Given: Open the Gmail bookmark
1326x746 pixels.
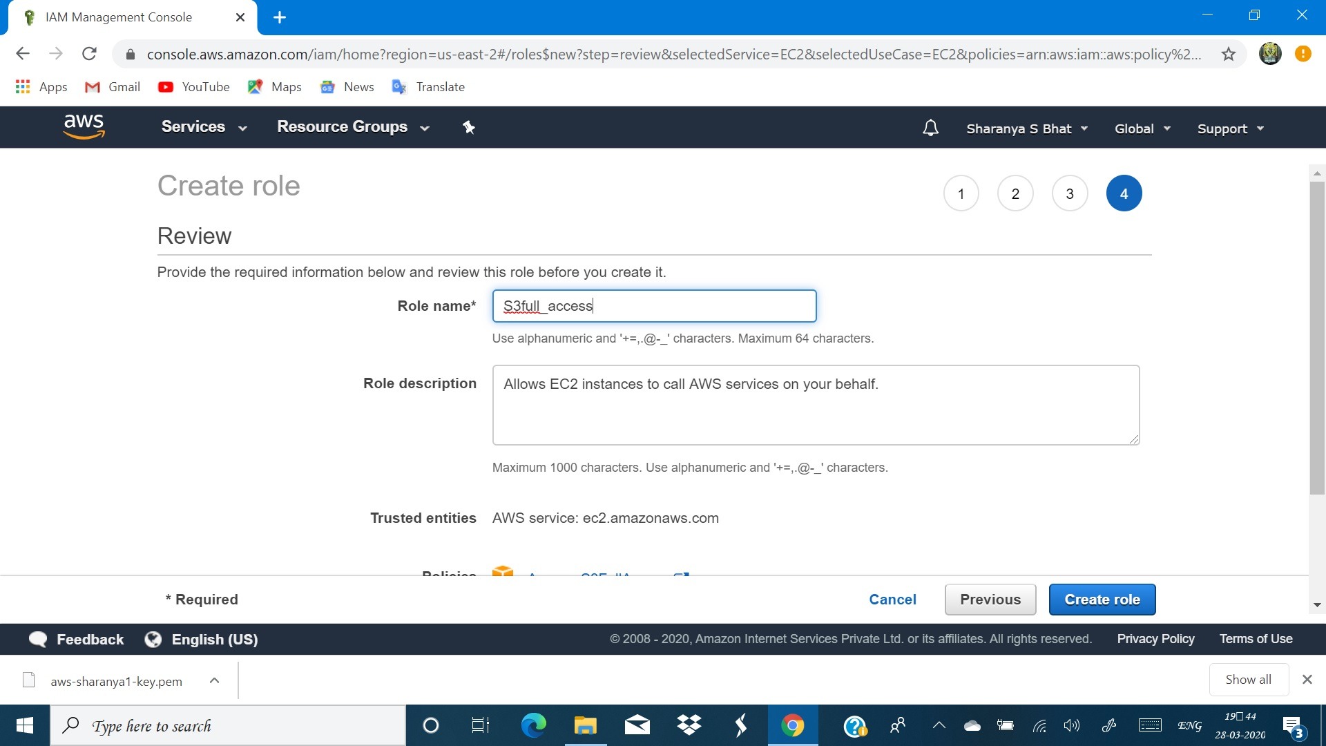Looking at the screenshot, I should pos(113,86).
